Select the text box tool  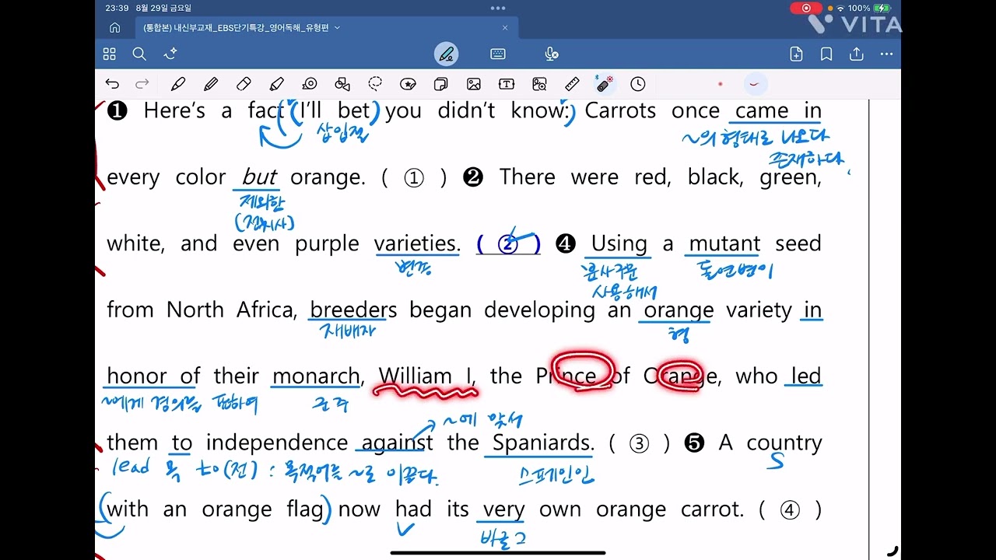point(507,84)
